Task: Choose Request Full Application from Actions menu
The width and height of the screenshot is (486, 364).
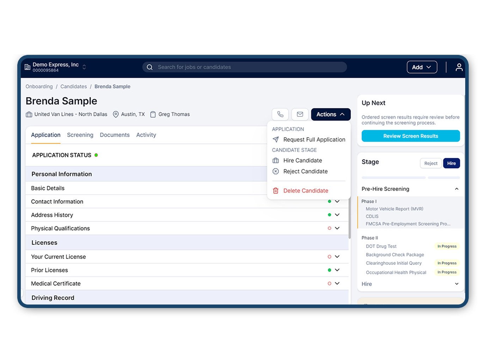Action: (309, 140)
